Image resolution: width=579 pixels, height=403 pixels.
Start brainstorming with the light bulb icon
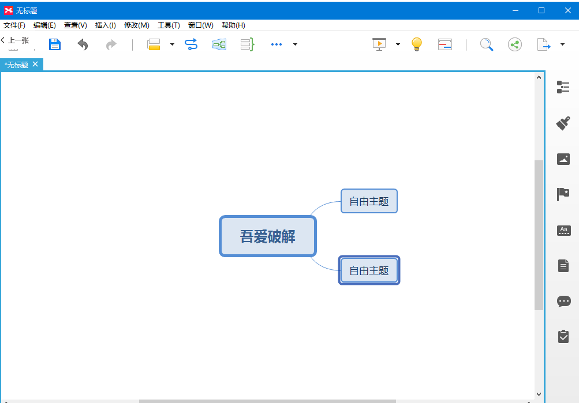(x=417, y=44)
